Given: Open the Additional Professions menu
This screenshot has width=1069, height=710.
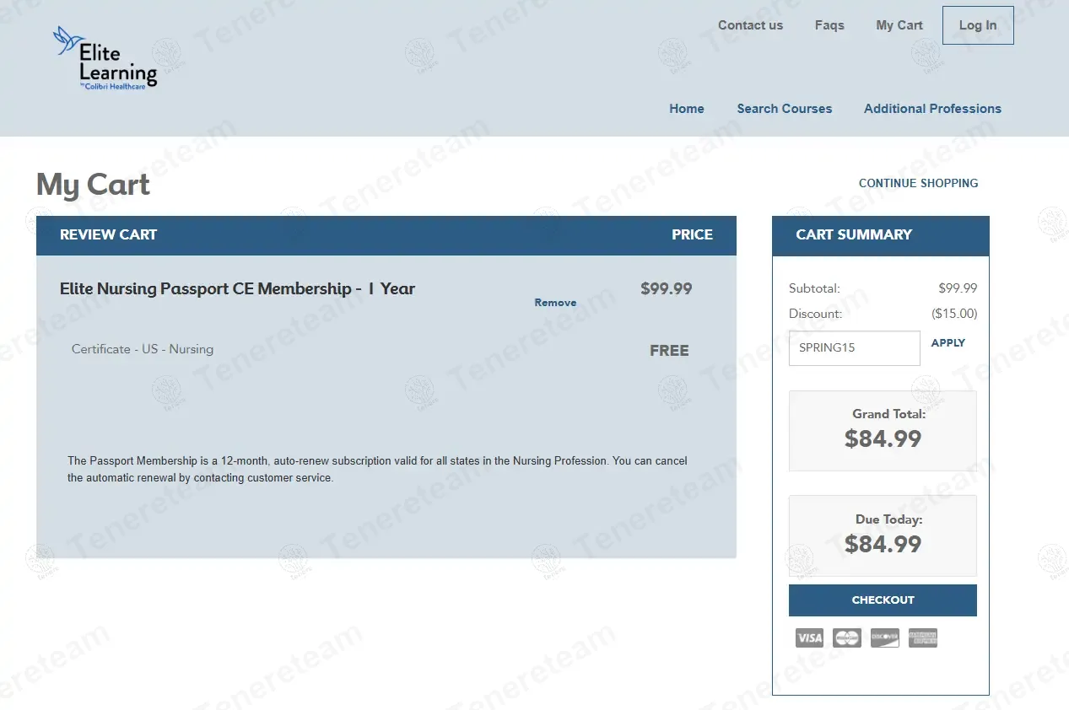Looking at the screenshot, I should (x=932, y=109).
